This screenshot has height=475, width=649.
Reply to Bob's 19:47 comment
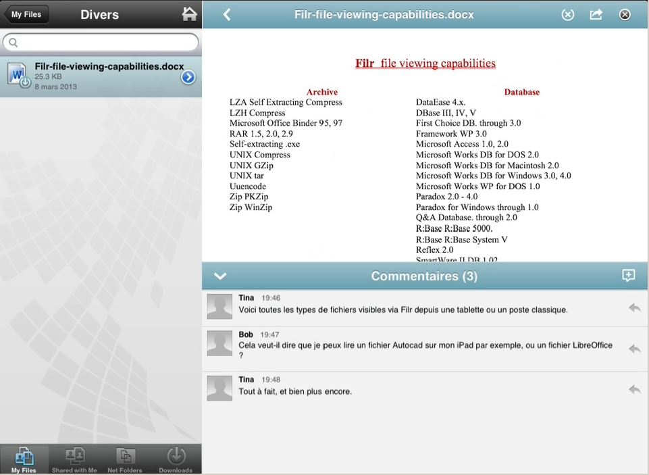[x=635, y=349]
